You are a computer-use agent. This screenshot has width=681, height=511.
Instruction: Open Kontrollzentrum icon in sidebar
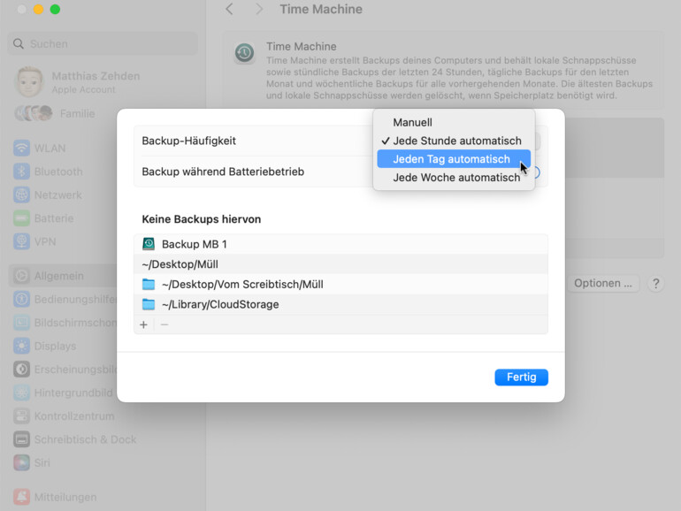22,416
